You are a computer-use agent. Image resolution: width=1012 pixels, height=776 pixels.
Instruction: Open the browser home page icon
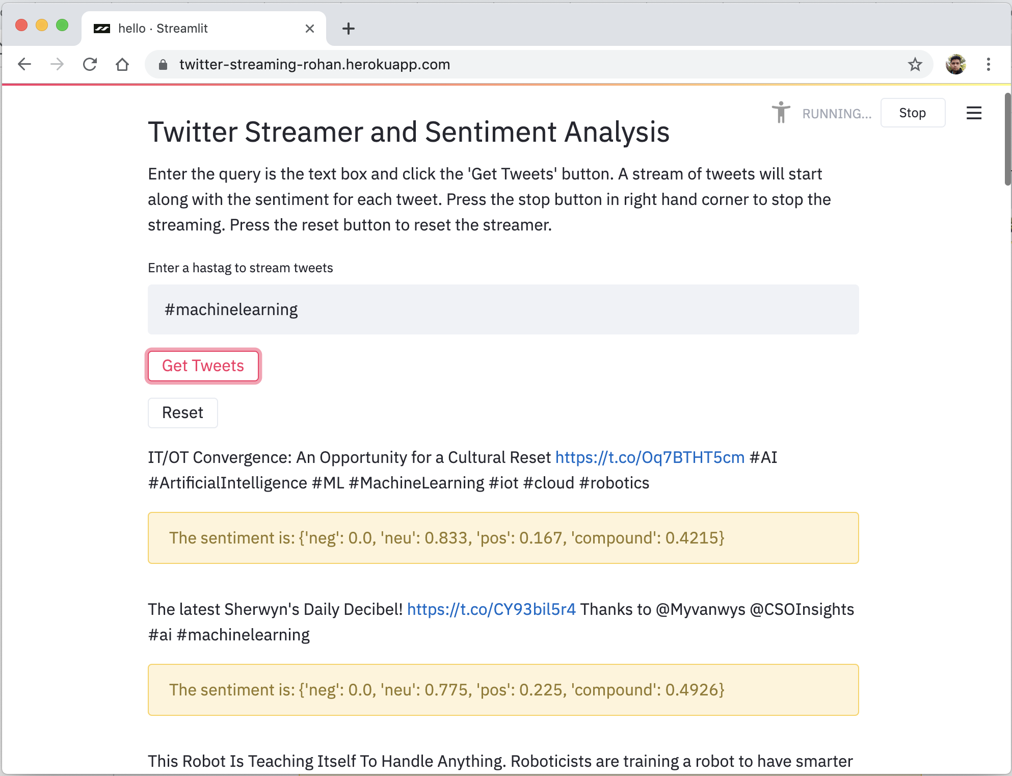[122, 64]
